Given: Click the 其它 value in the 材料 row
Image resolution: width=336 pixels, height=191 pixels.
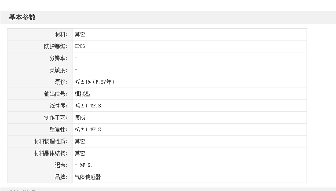Looking at the screenshot, I should [x=80, y=34].
